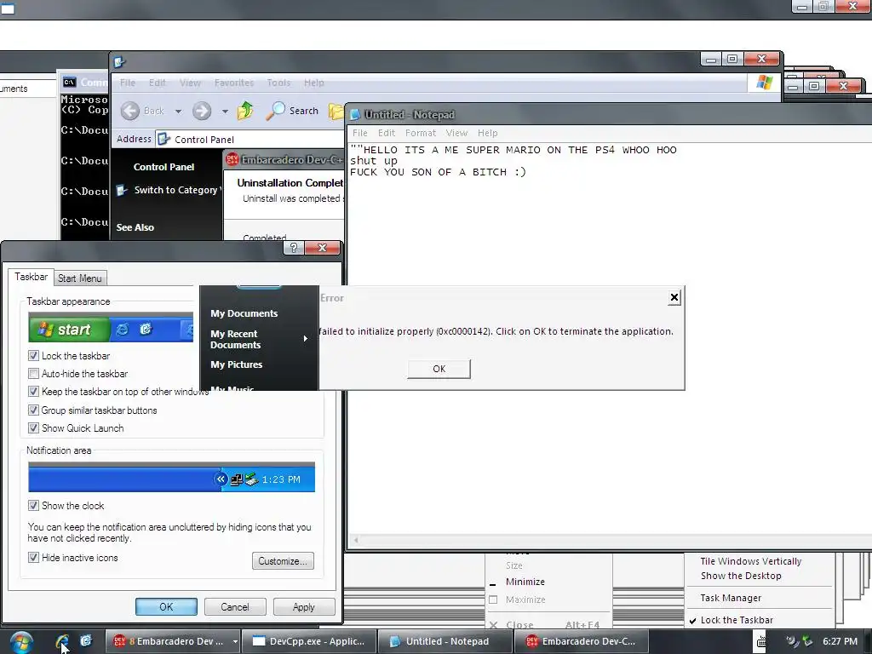Image resolution: width=872 pixels, height=654 pixels.
Task: Click the Switch to Category View link
Action: (x=176, y=190)
